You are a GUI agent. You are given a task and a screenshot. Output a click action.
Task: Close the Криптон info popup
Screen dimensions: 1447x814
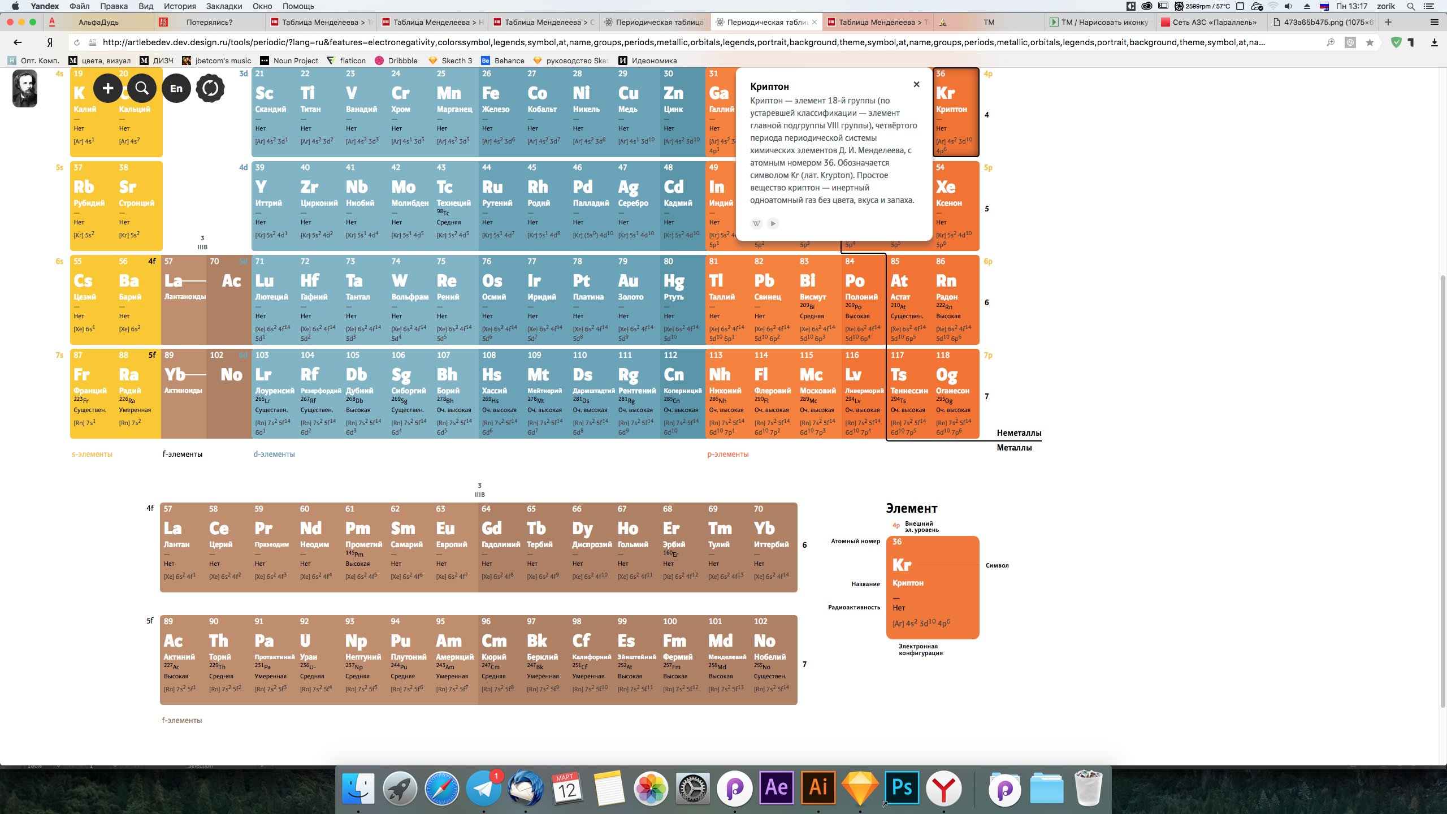pos(916,84)
